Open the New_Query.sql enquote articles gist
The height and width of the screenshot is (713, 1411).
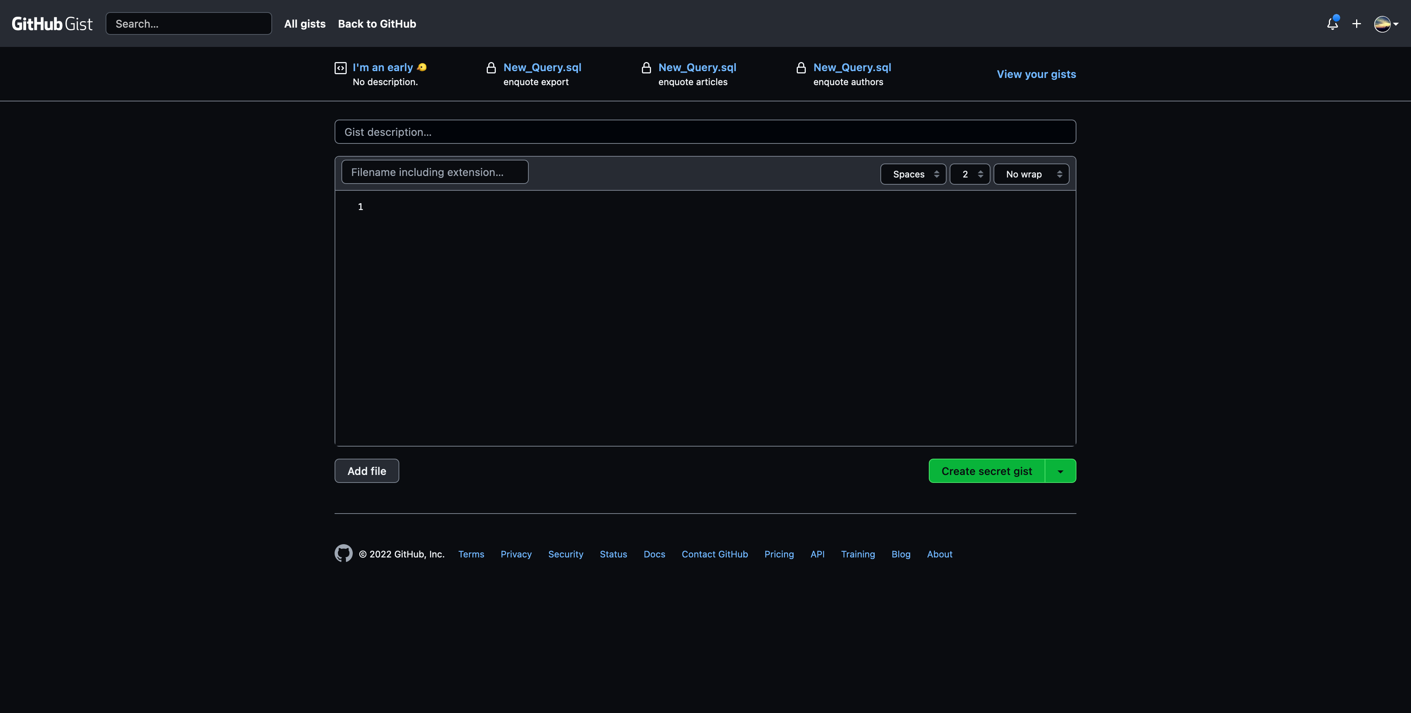tap(697, 67)
